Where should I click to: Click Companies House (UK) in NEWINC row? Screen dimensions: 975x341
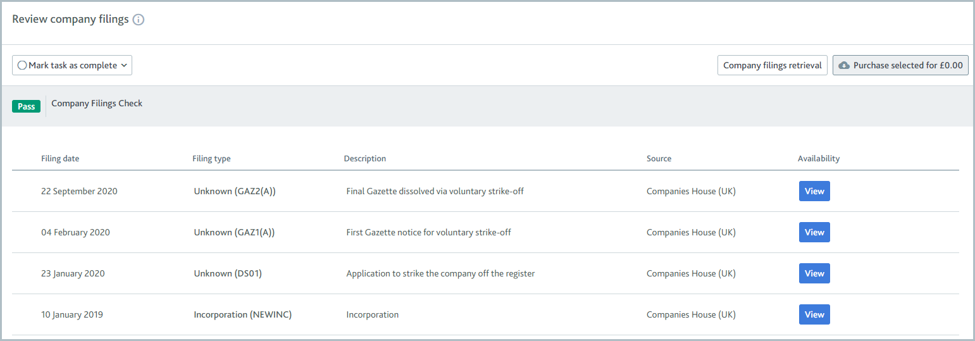coord(691,314)
